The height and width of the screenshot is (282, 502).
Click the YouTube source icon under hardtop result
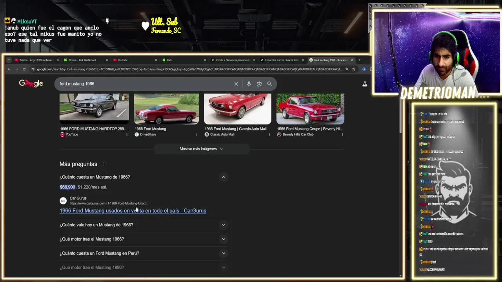click(62, 134)
